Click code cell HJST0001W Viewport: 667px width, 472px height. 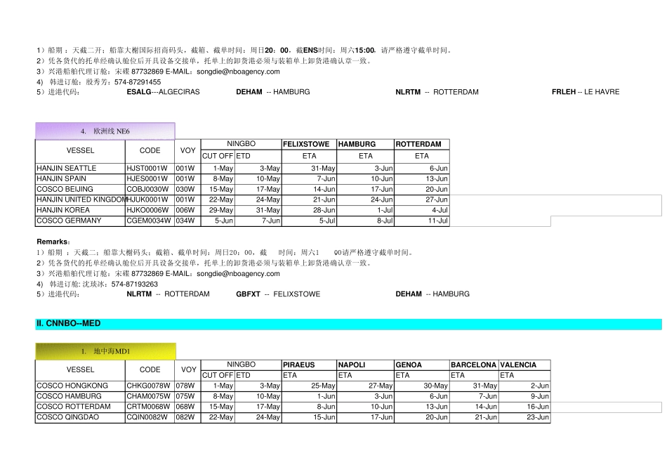pos(150,168)
